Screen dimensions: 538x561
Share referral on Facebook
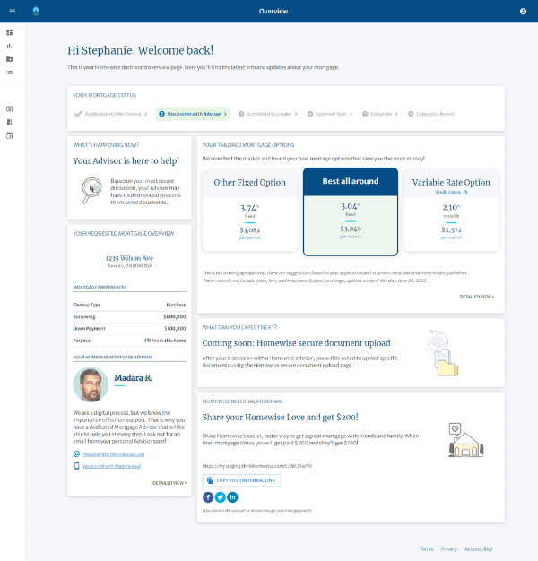[208, 497]
